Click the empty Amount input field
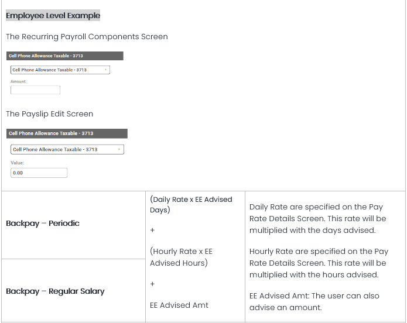 point(35,90)
